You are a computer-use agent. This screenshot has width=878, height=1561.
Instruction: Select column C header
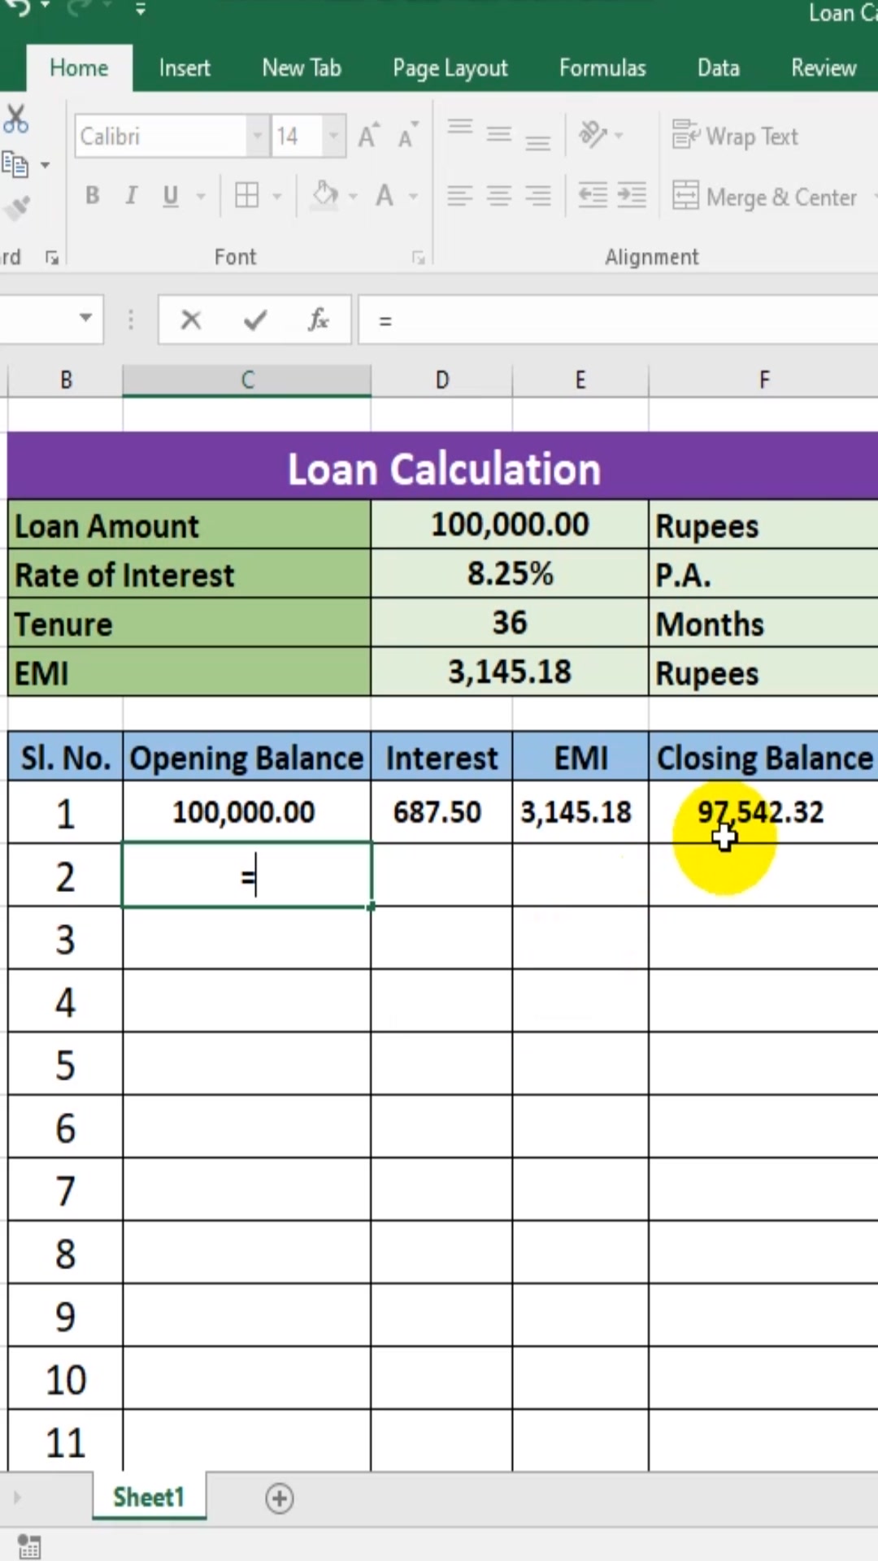coord(247,380)
